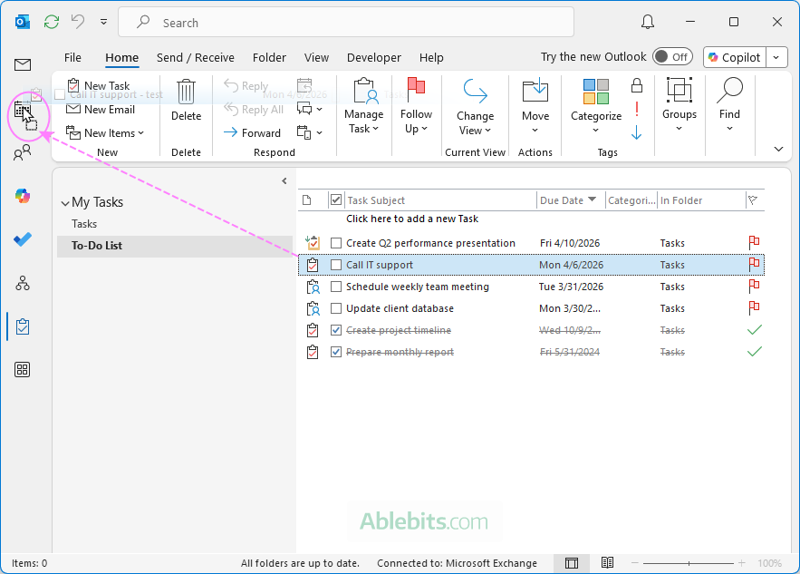Select the People icon in the sidebar
Image resolution: width=800 pixels, height=574 pixels.
[x=22, y=152]
